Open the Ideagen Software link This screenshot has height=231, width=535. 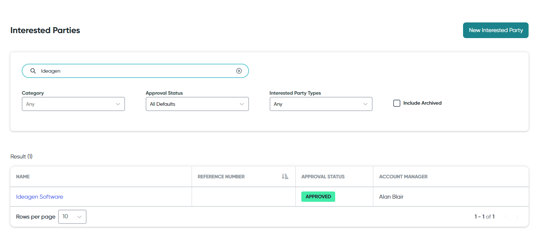40,196
